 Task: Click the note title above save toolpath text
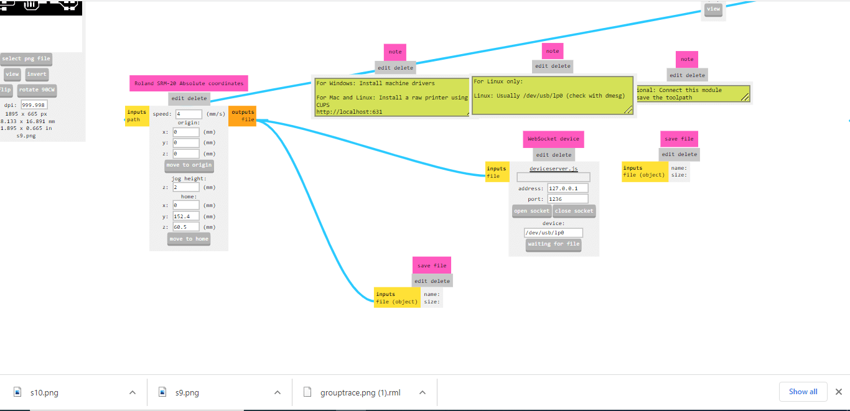pos(687,60)
